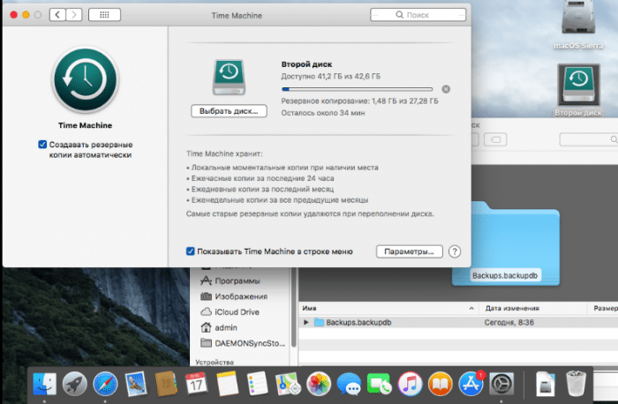Open Notes from the Dock

pyautogui.click(x=227, y=384)
